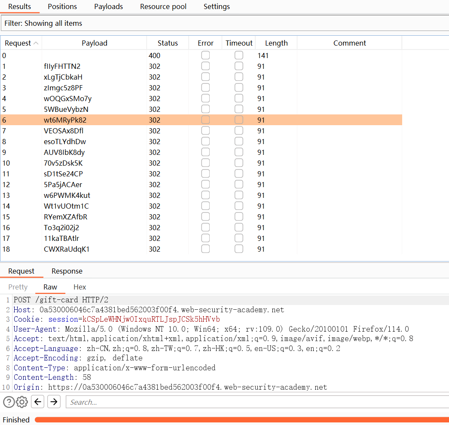Show the Response tab

click(67, 271)
